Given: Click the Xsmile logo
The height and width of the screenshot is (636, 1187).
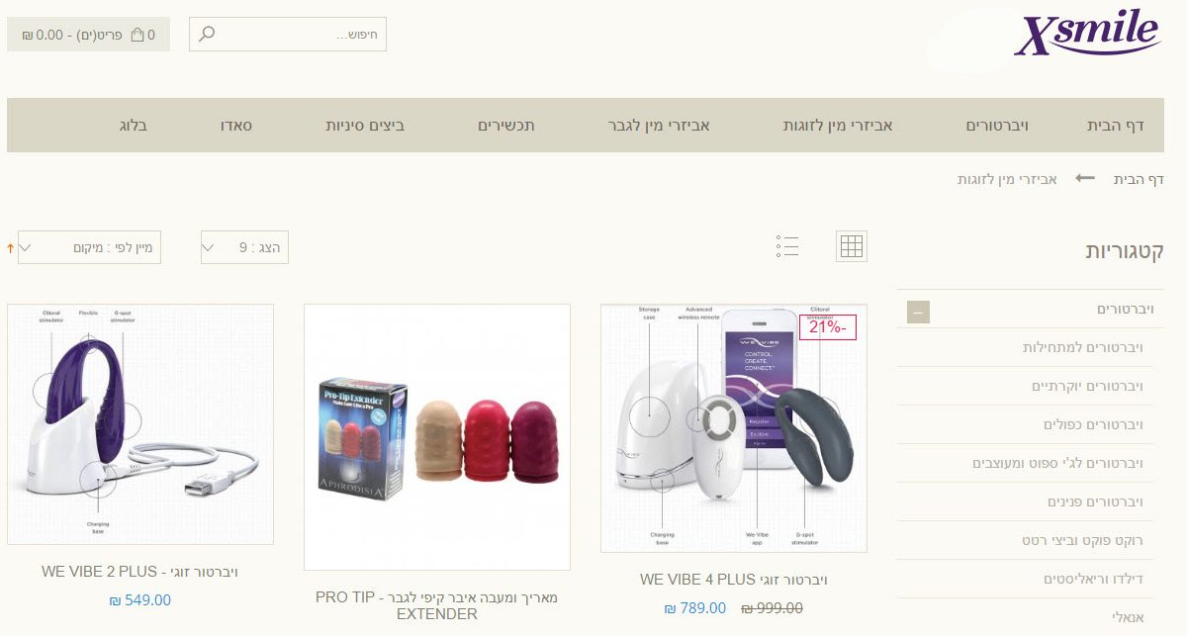Looking at the screenshot, I should (x=1086, y=36).
